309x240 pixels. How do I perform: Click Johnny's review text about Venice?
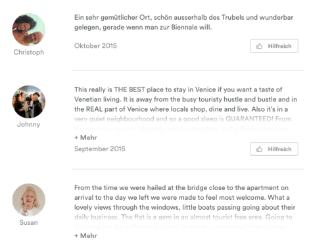[185, 99]
